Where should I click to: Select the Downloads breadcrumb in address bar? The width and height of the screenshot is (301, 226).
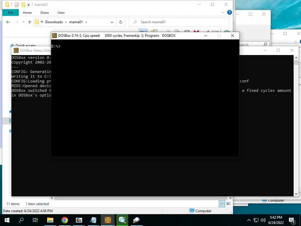point(54,22)
